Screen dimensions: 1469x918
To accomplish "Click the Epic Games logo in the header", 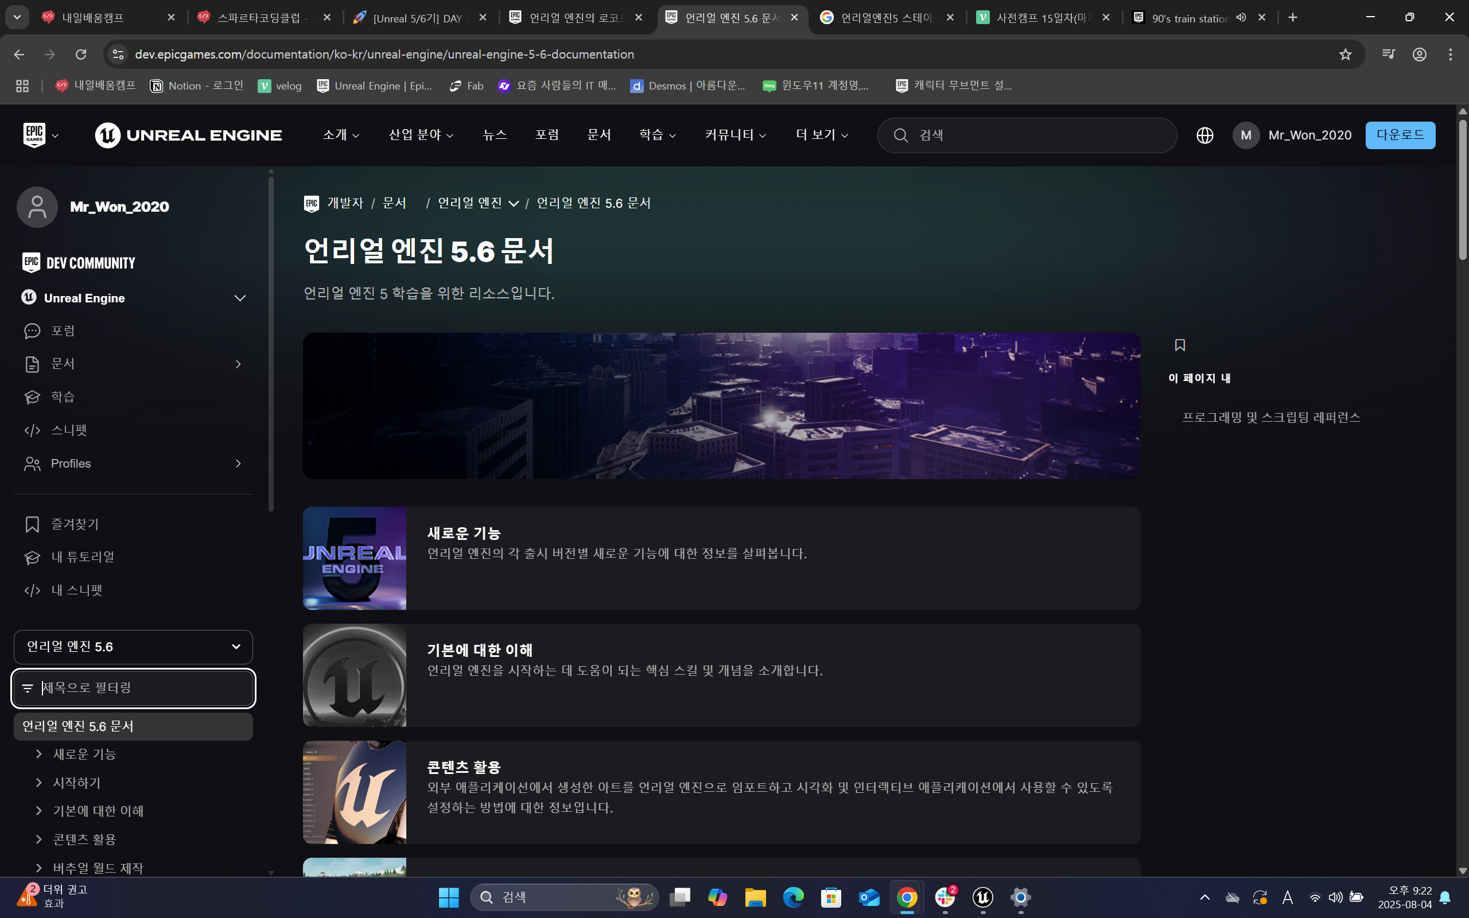I will point(34,135).
